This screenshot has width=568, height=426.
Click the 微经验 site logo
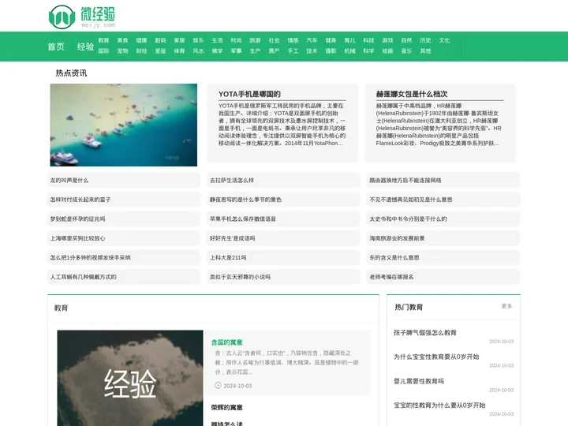pos(82,17)
